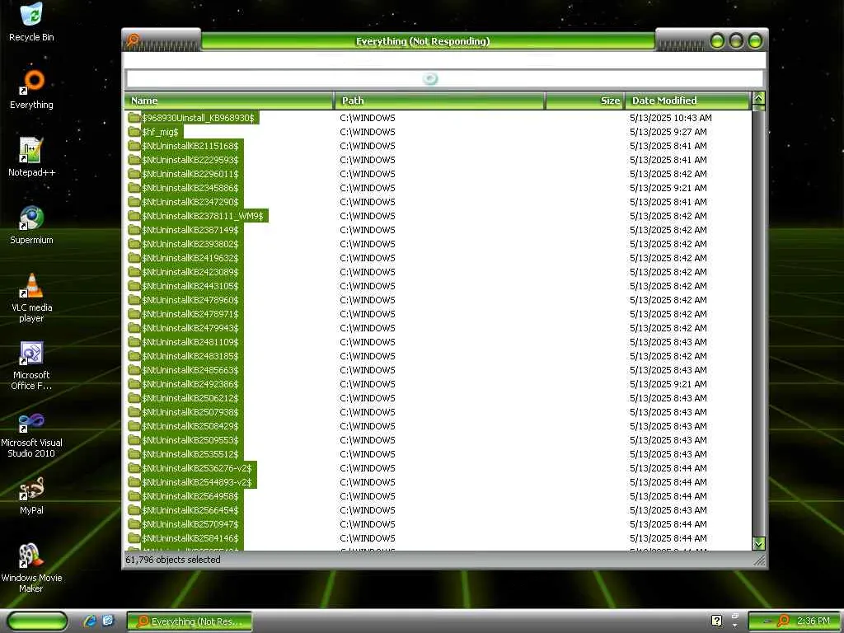Click folder icon of $NtUninstallKB2492386$
The width and height of the screenshot is (844, 633).
click(x=134, y=384)
